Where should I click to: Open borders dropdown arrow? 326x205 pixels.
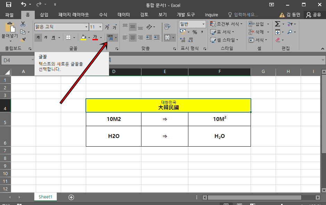pyautogui.click(x=74, y=38)
